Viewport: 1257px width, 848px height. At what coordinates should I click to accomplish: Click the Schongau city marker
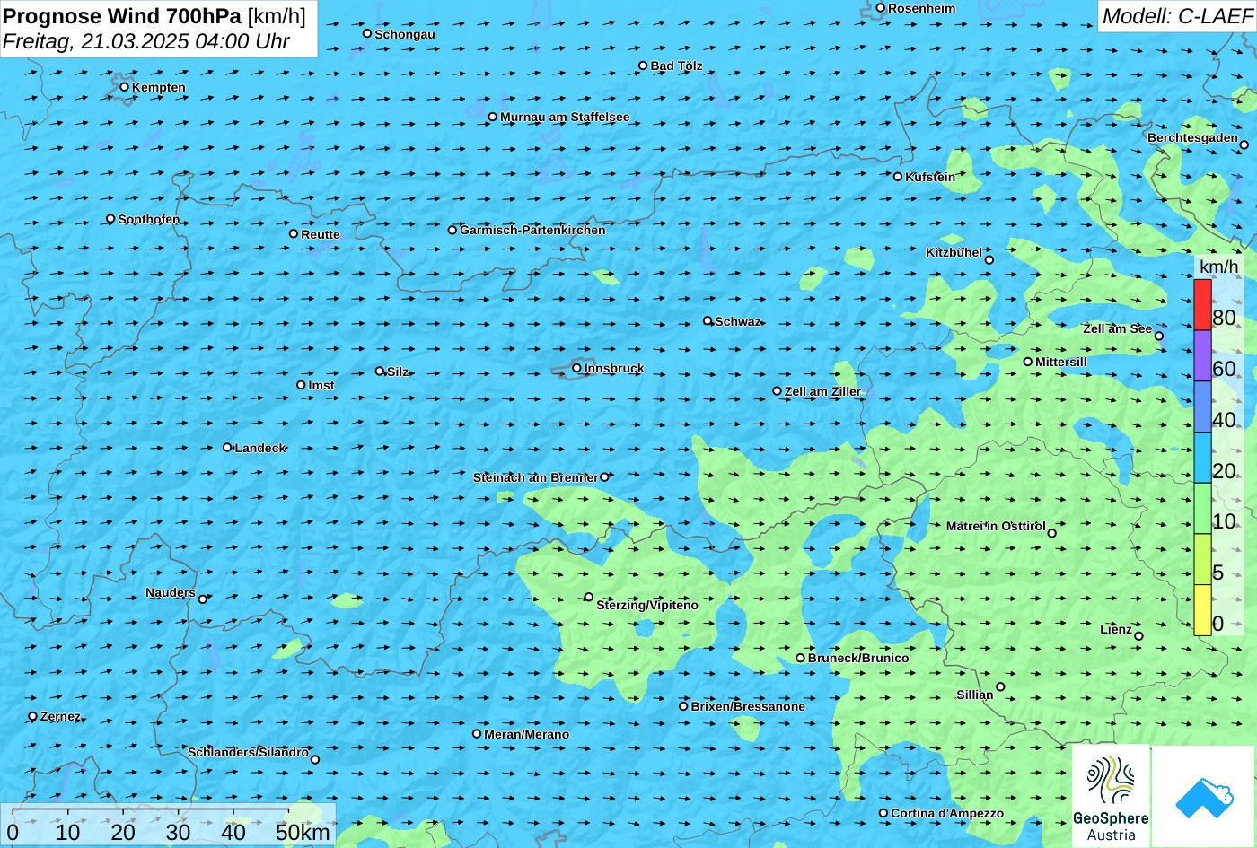pyautogui.click(x=366, y=33)
